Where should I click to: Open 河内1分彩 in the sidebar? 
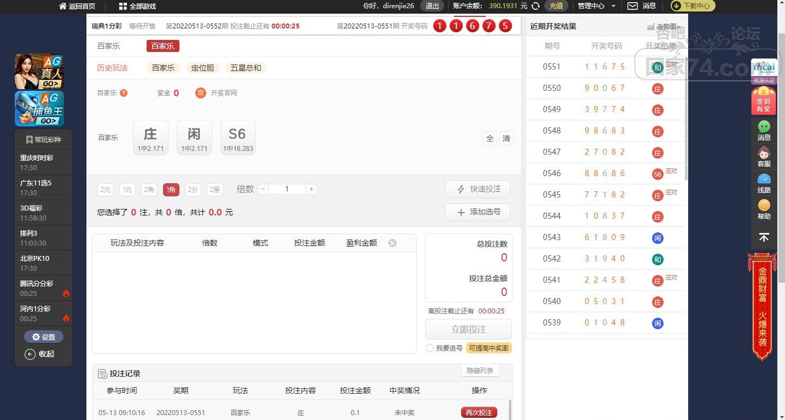click(x=44, y=313)
